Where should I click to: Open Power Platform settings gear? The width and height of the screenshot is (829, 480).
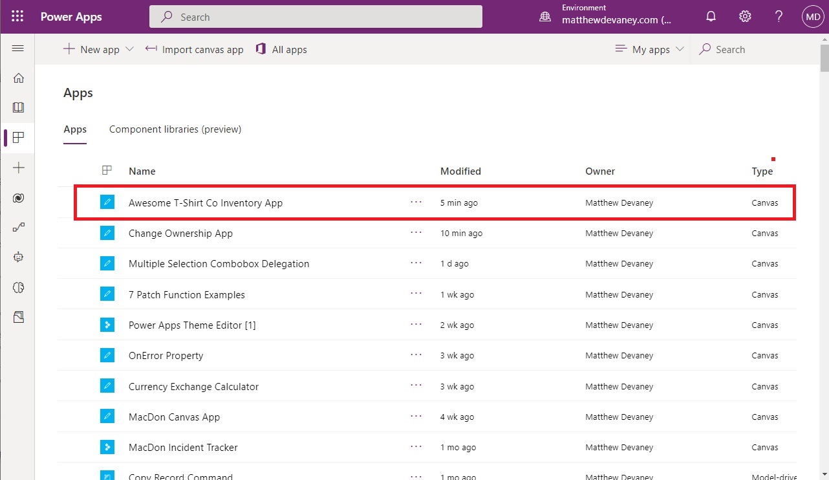pos(744,16)
